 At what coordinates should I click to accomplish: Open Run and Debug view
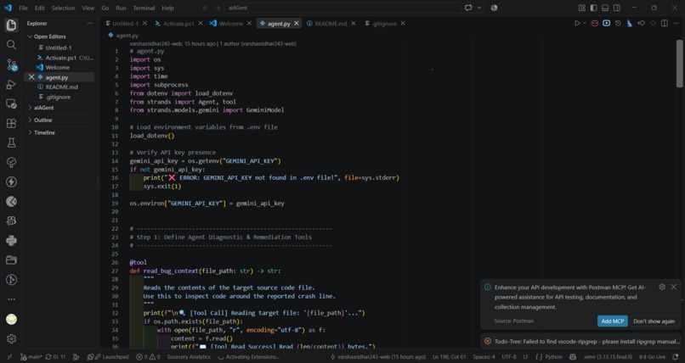click(x=11, y=85)
